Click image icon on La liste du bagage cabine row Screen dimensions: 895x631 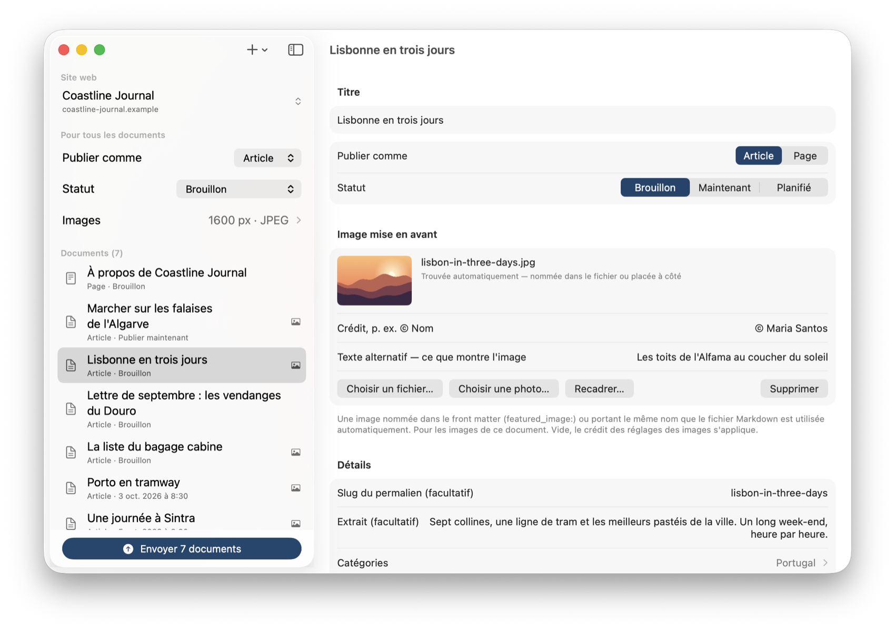pyautogui.click(x=296, y=452)
